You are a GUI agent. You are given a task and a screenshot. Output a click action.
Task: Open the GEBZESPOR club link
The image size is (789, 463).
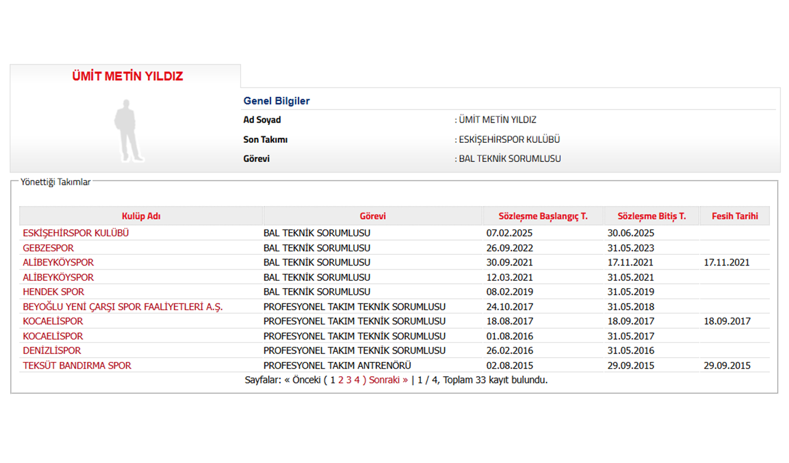point(48,248)
